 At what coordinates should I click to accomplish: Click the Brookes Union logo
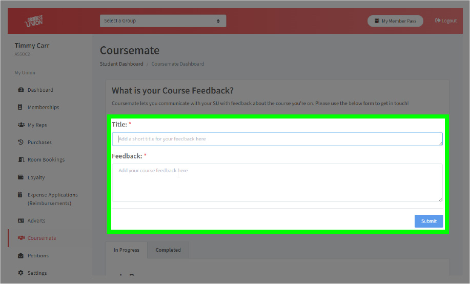35,21
